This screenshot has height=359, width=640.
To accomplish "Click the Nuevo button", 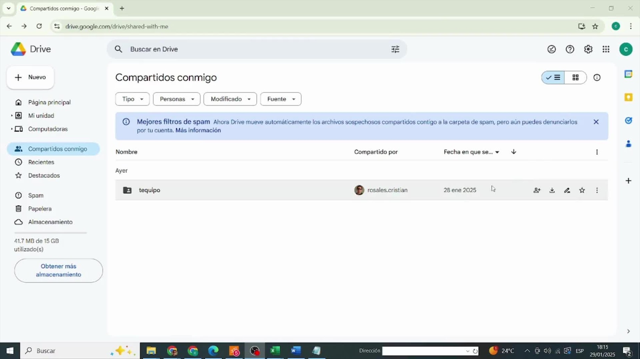I will (x=31, y=77).
